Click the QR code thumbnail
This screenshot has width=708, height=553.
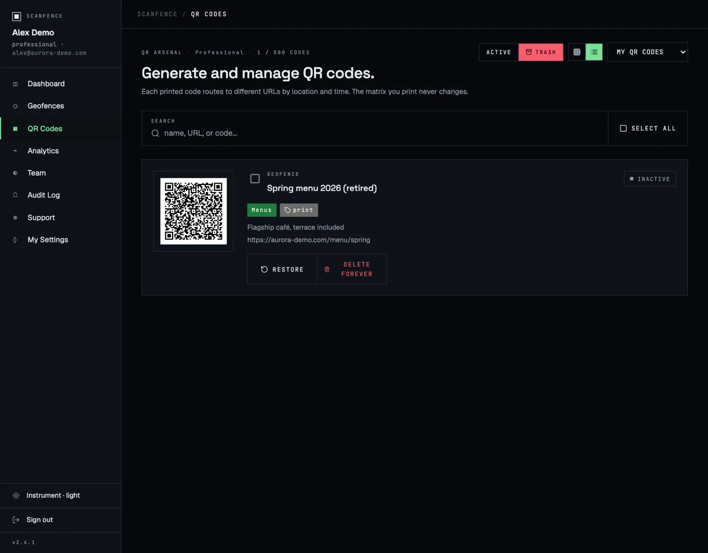point(193,211)
